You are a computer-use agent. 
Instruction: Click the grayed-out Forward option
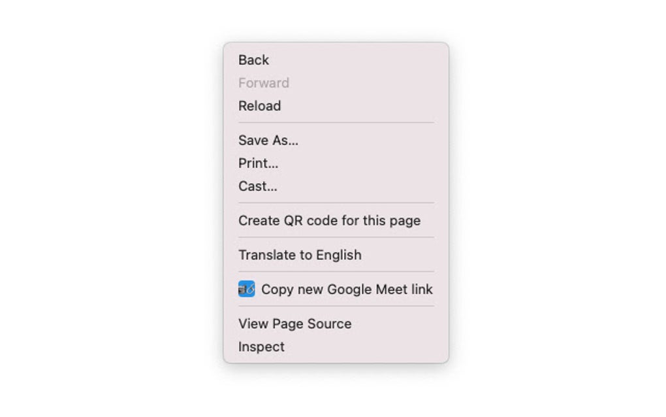click(264, 82)
